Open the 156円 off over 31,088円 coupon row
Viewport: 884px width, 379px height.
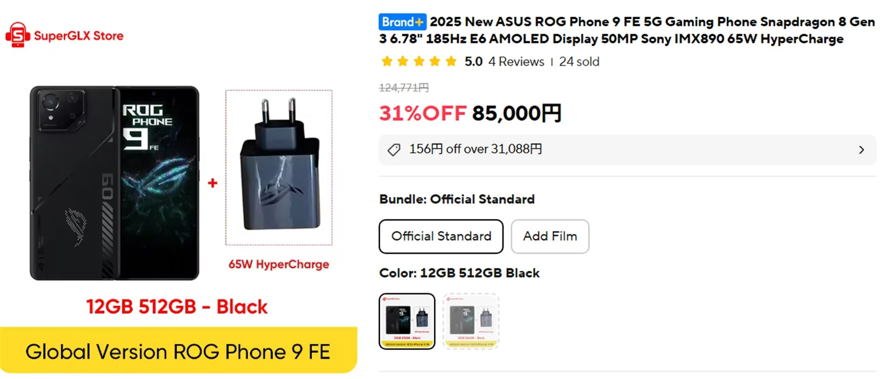(475, 149)
